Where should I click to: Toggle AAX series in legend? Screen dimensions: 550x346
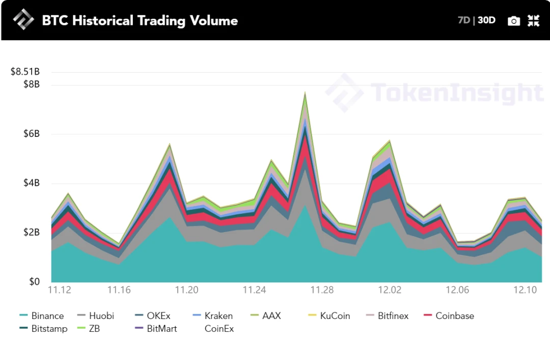(x=265, y=316)
